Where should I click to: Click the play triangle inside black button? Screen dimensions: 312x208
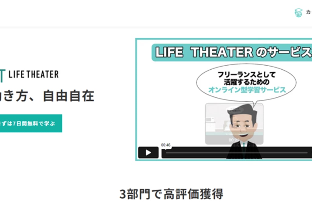[148, 153]
